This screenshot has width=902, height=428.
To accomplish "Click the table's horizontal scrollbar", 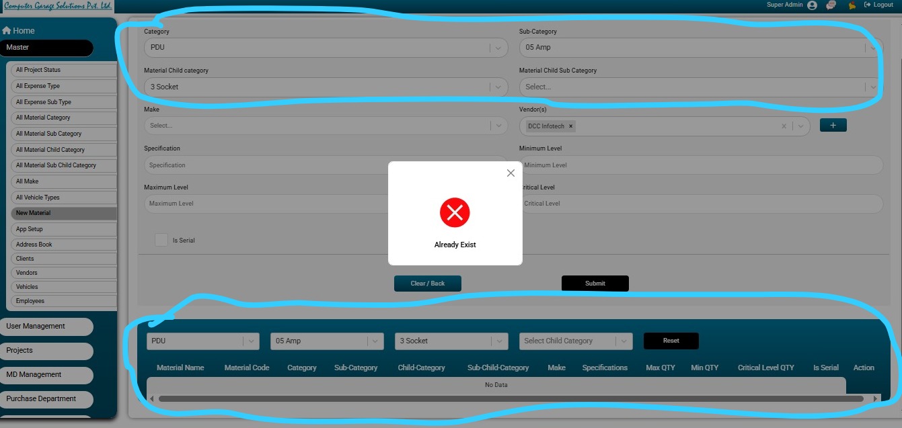I will point(511,398).
